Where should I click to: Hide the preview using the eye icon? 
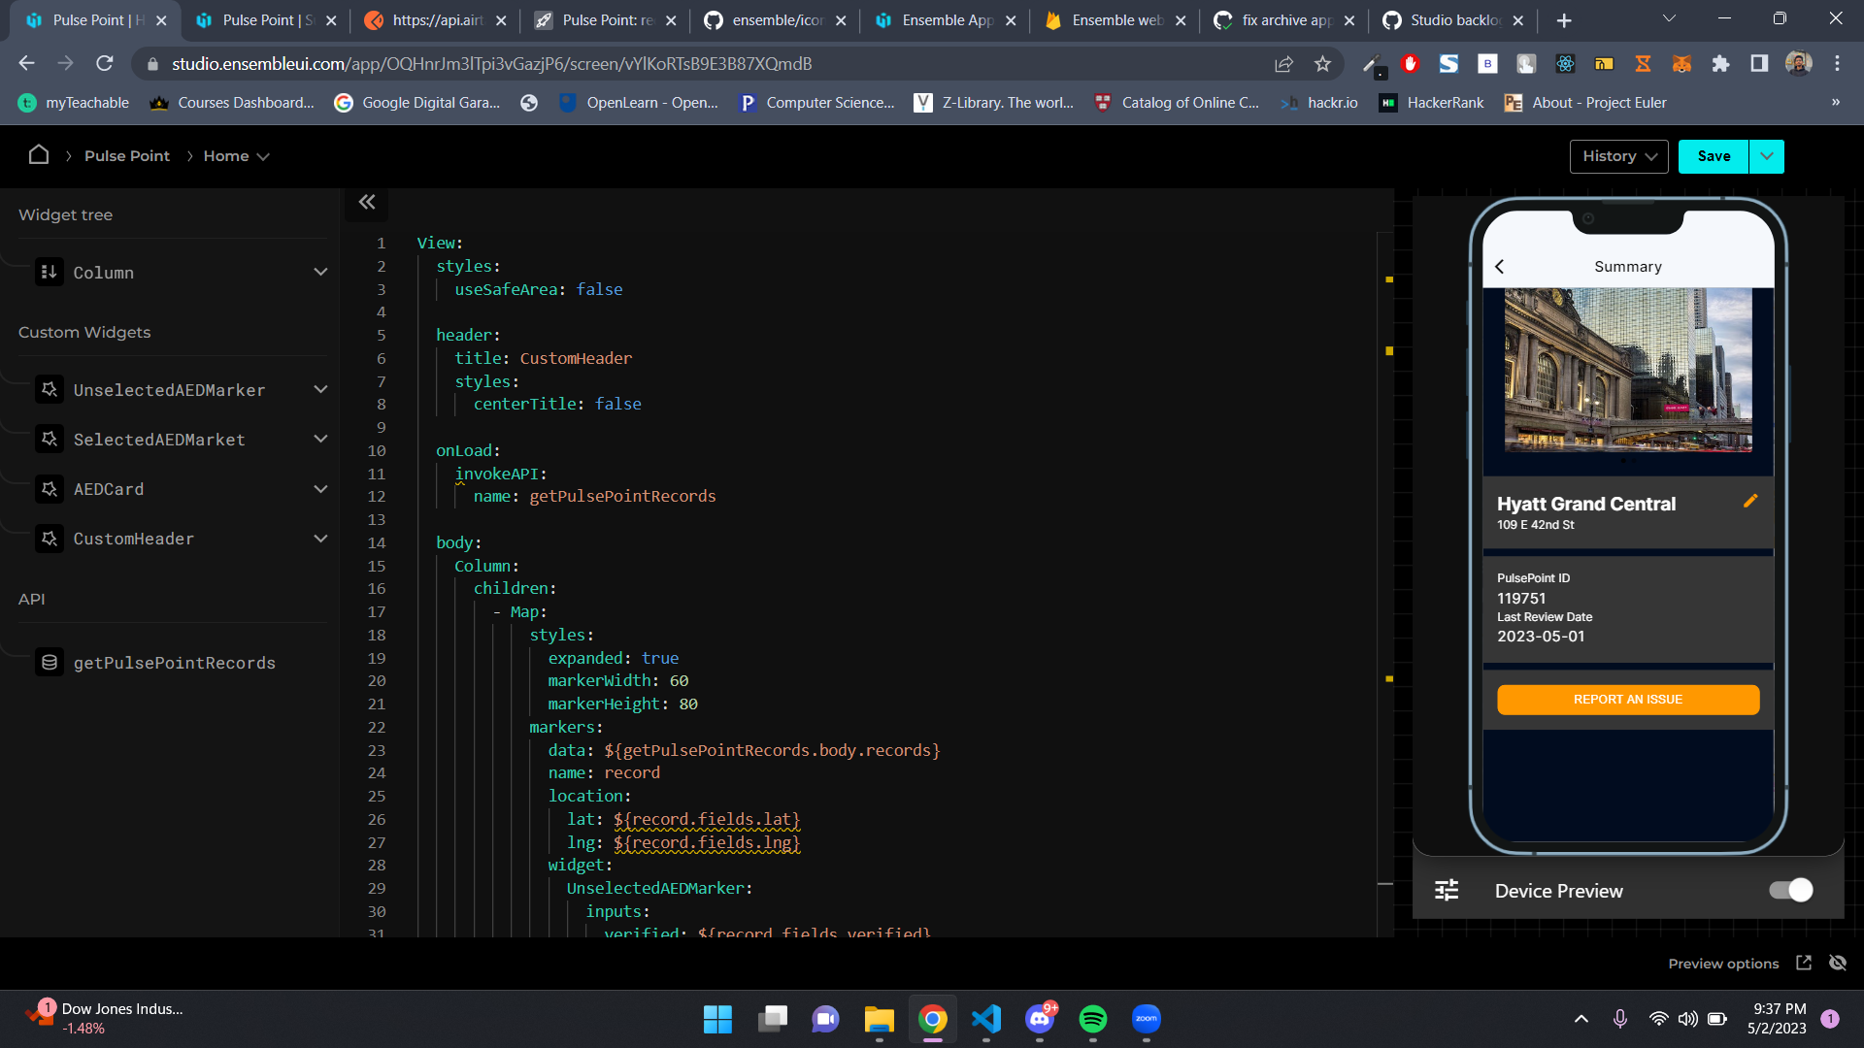point(1838,963)
